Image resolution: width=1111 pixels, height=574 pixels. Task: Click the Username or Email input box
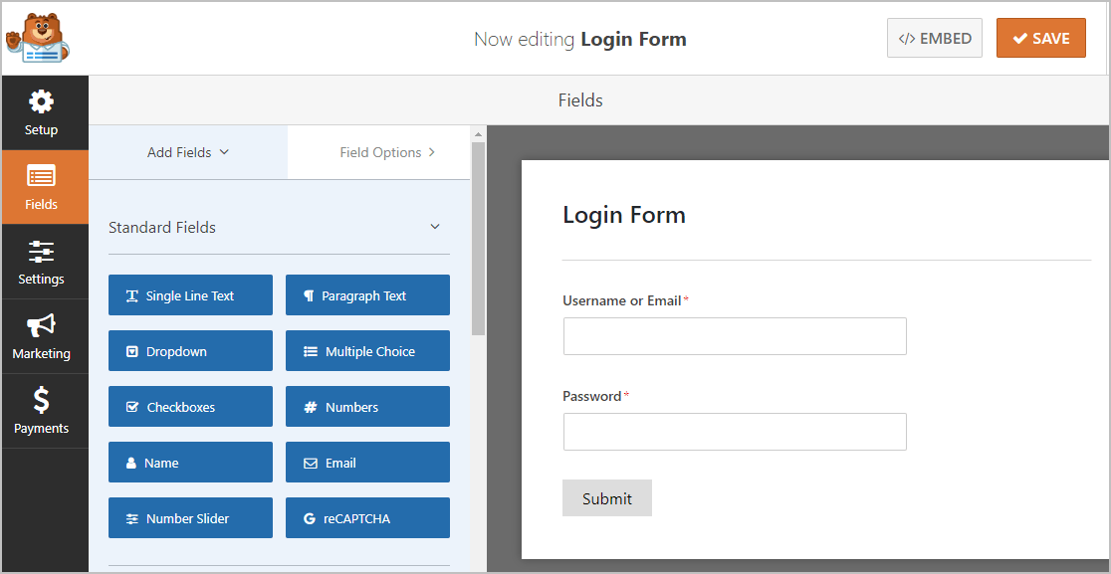tap(735, 336)
